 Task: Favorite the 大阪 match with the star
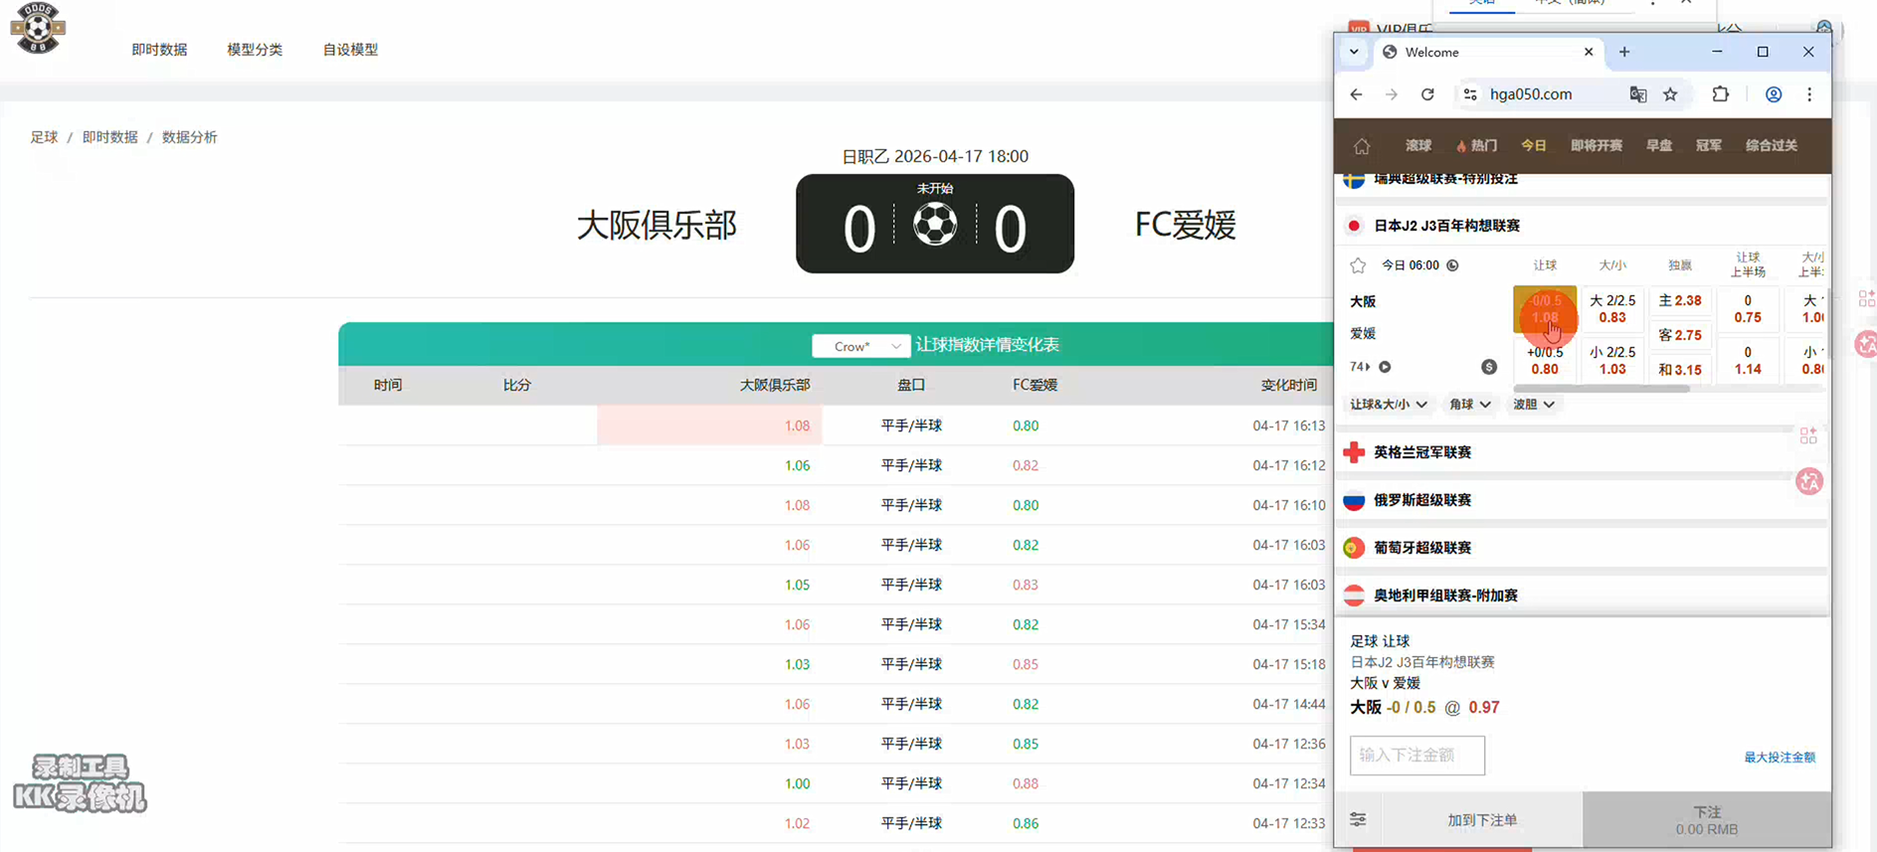coord(1358,265)
